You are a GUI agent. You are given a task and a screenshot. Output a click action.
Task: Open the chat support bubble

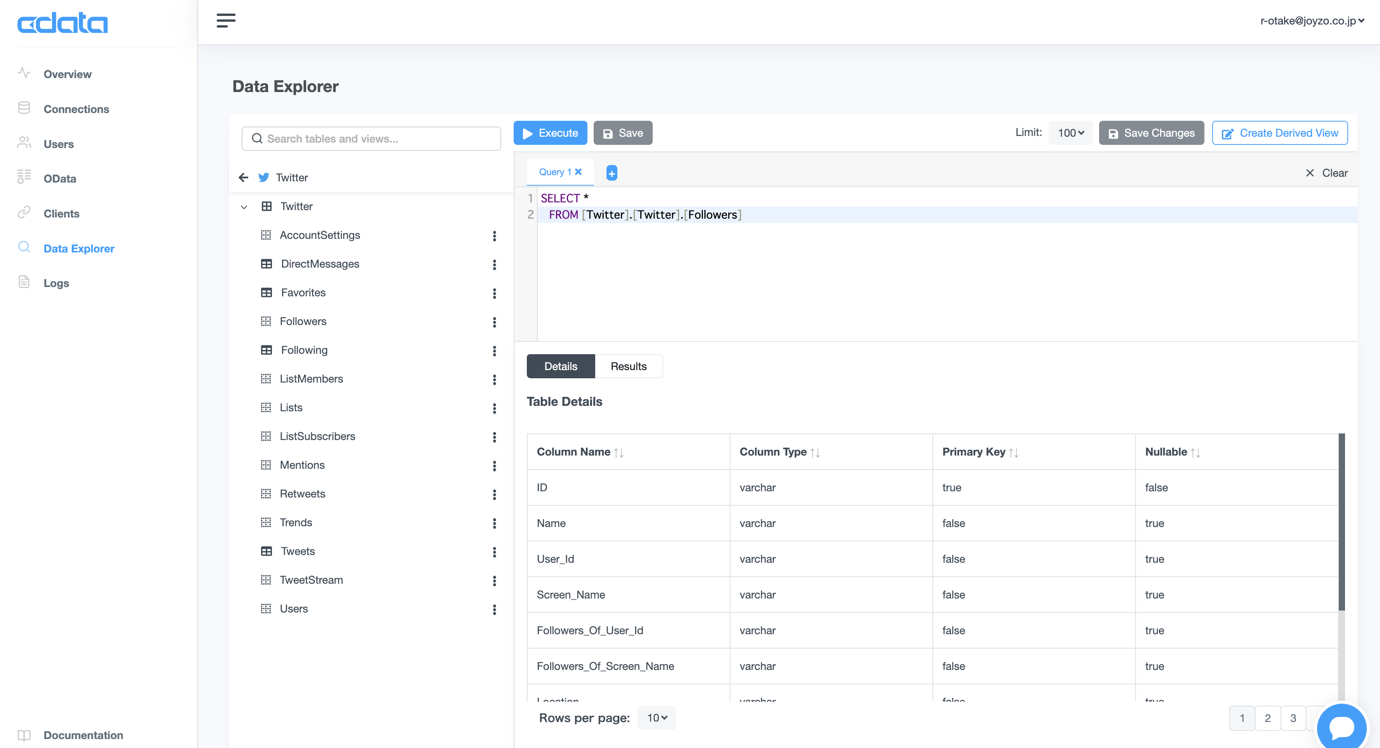click(x=1342, y=727)
